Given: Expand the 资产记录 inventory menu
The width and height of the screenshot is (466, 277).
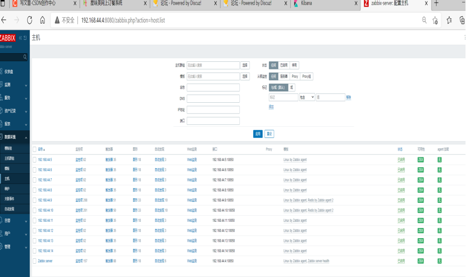Looking at the screenshot, I should point(14,111).
